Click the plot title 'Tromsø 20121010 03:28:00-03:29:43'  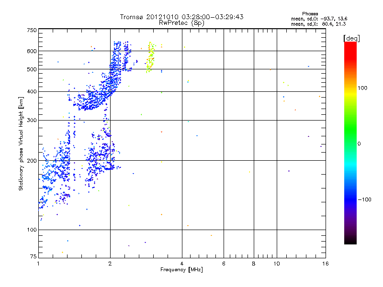(x=181, y=17)
